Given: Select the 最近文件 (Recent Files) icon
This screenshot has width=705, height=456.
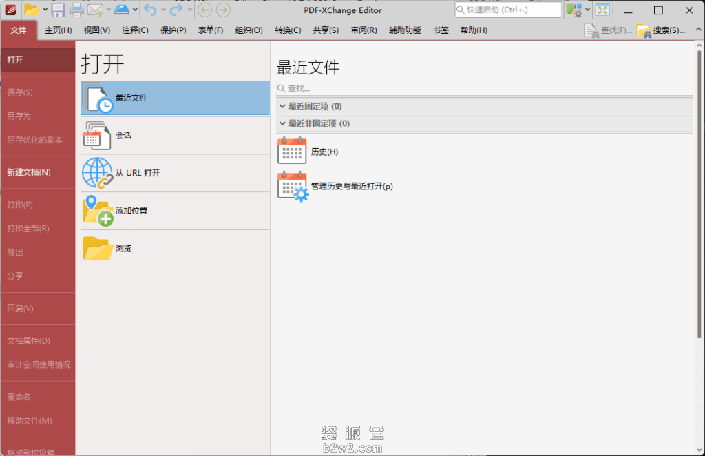Looking at the screenshot, I should [96, 98].
